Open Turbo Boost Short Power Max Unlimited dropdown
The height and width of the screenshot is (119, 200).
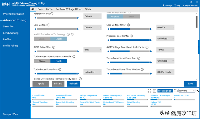[165, 61]
